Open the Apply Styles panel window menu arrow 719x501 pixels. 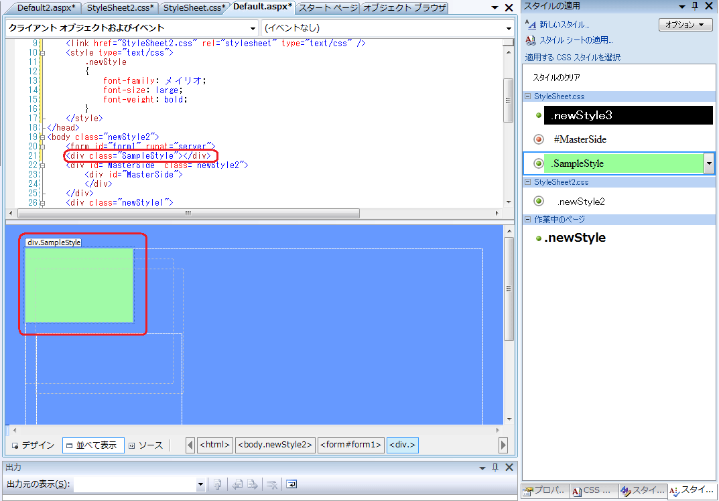(x=682, y=7)
